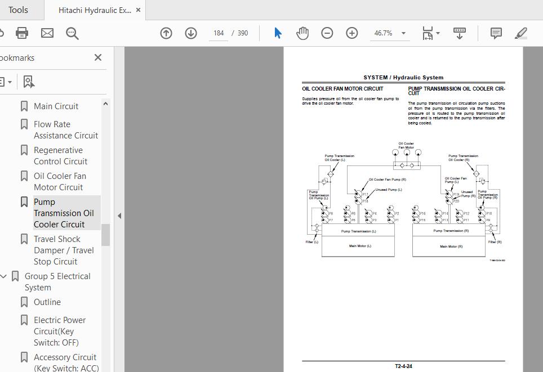The height and width of the screenshot is (372, 543).
Task: Click the Pump Transmission (R) diagram label
Action: [x=451, y=231]
